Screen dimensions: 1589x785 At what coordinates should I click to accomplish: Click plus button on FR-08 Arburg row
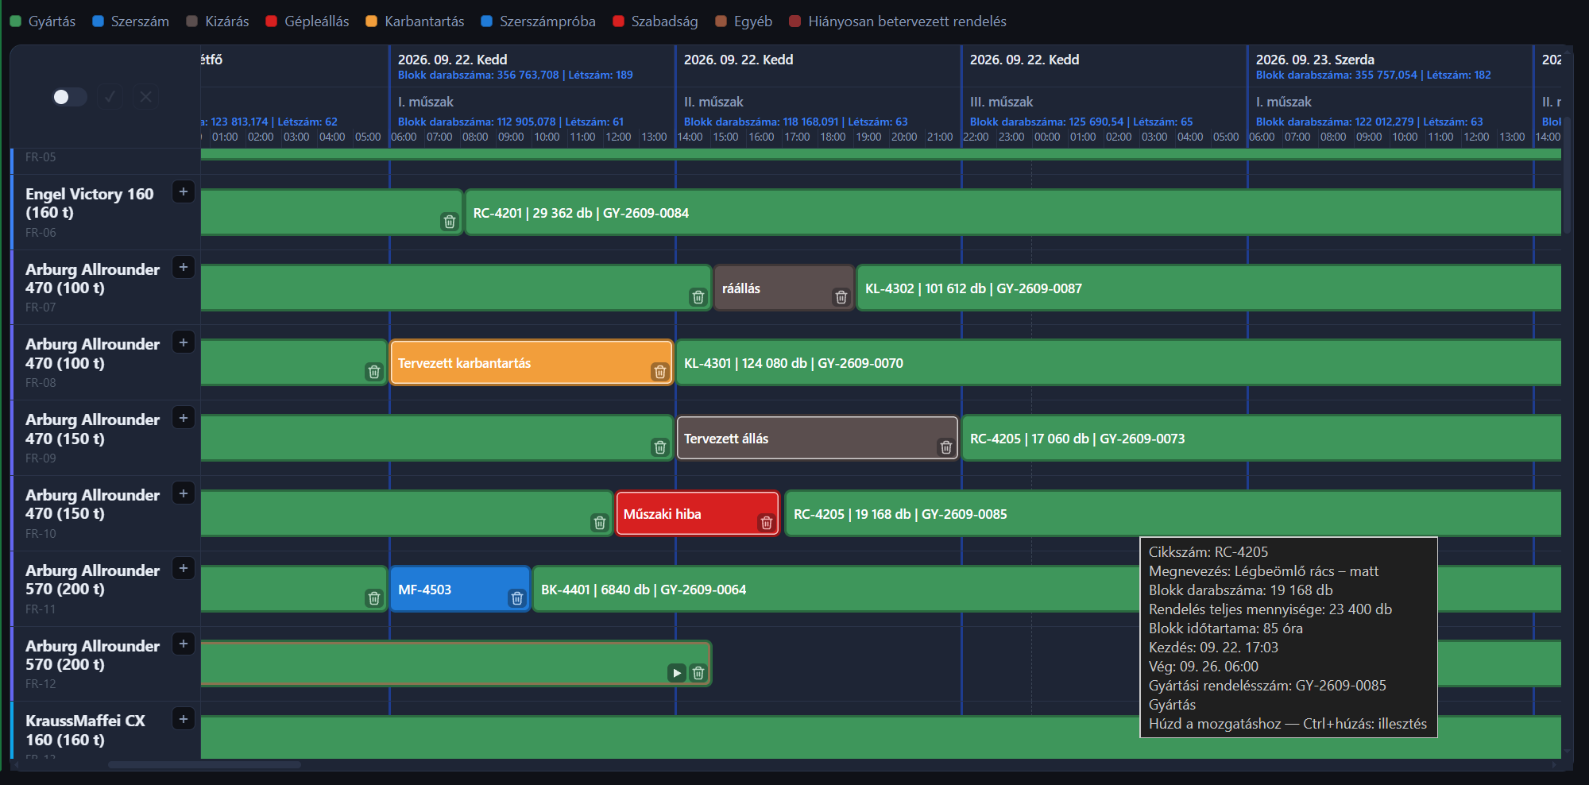tap(184, 342)
